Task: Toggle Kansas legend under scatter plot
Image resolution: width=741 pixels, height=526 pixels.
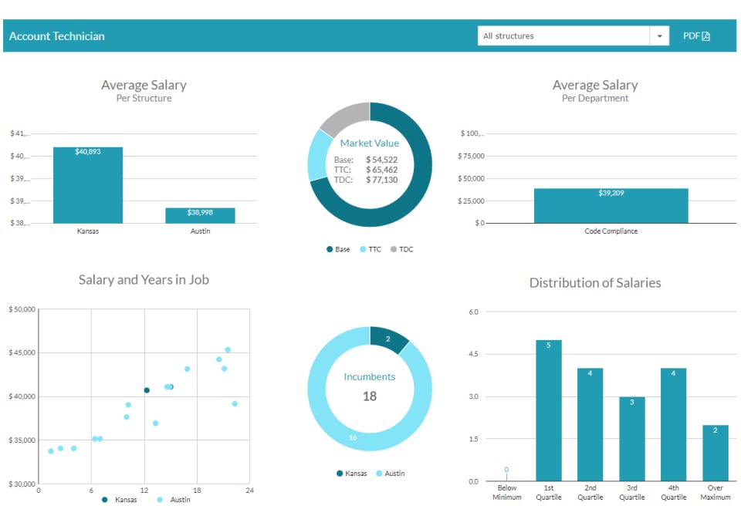Action: (x=119, y=500)
